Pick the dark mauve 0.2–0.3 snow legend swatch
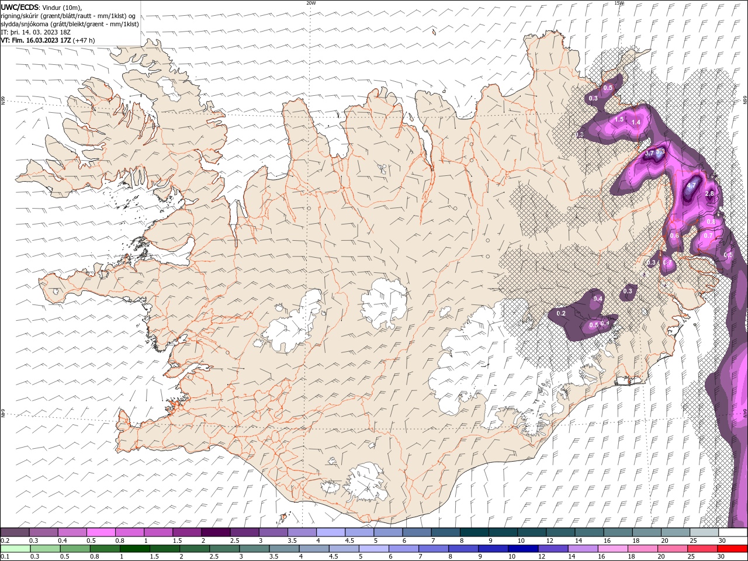The width and height of the screenshot is (748, 561). click(15, 532)
